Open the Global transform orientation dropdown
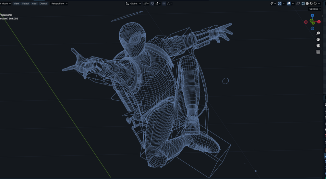The height and width of the screenshot is (179, 326). [x=133, y=4]
